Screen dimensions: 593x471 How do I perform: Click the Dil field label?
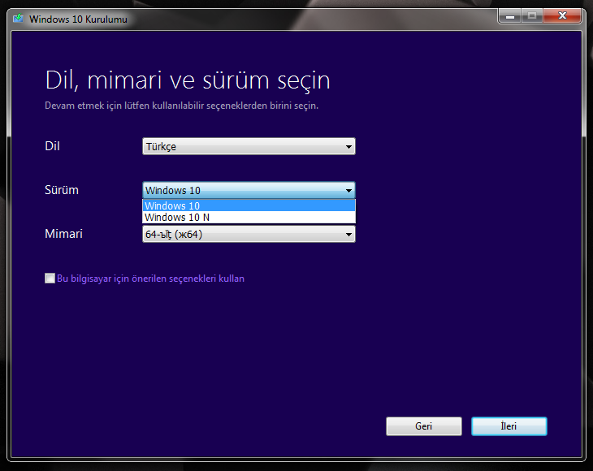click(x=52, y=146)
